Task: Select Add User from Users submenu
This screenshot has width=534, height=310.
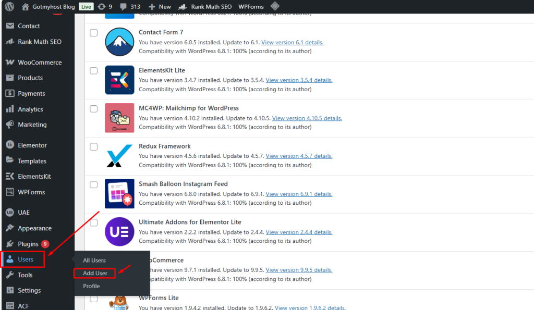Action: (x=95, y=273)
